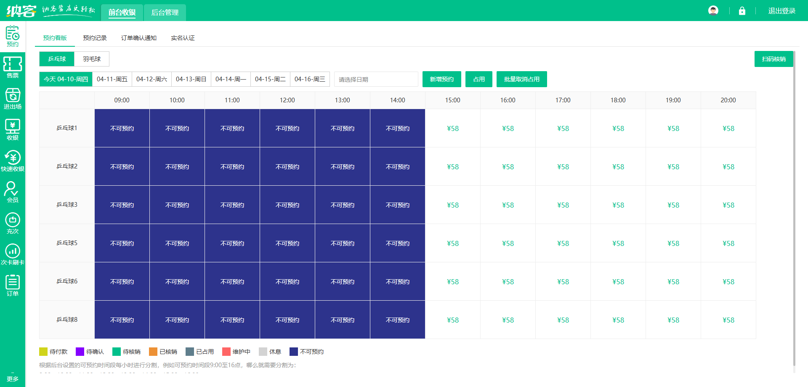Click the 纳客 logo
Screen dimensions: 808x387
(21, 11)
